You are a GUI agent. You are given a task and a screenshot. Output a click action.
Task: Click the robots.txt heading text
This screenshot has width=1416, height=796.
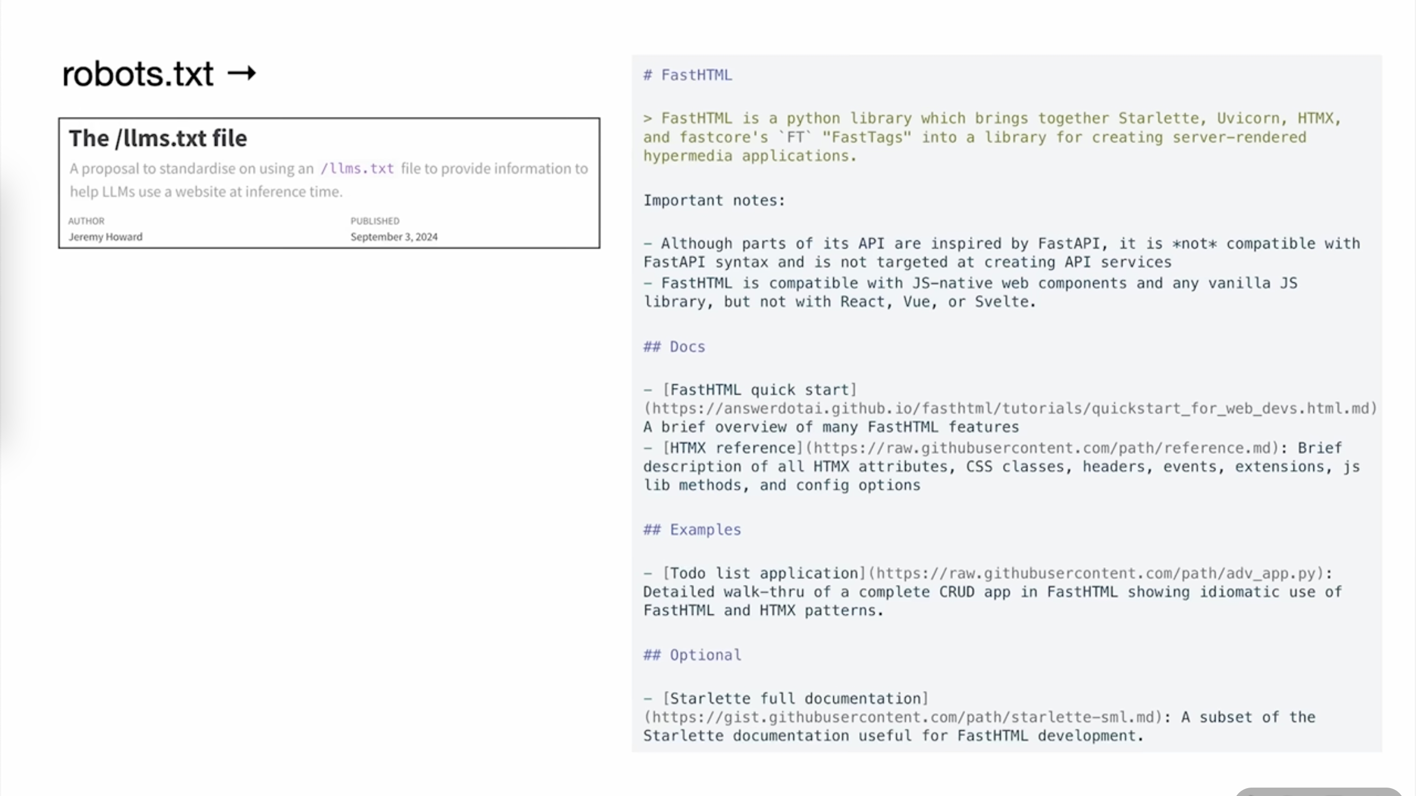[137, 74]
